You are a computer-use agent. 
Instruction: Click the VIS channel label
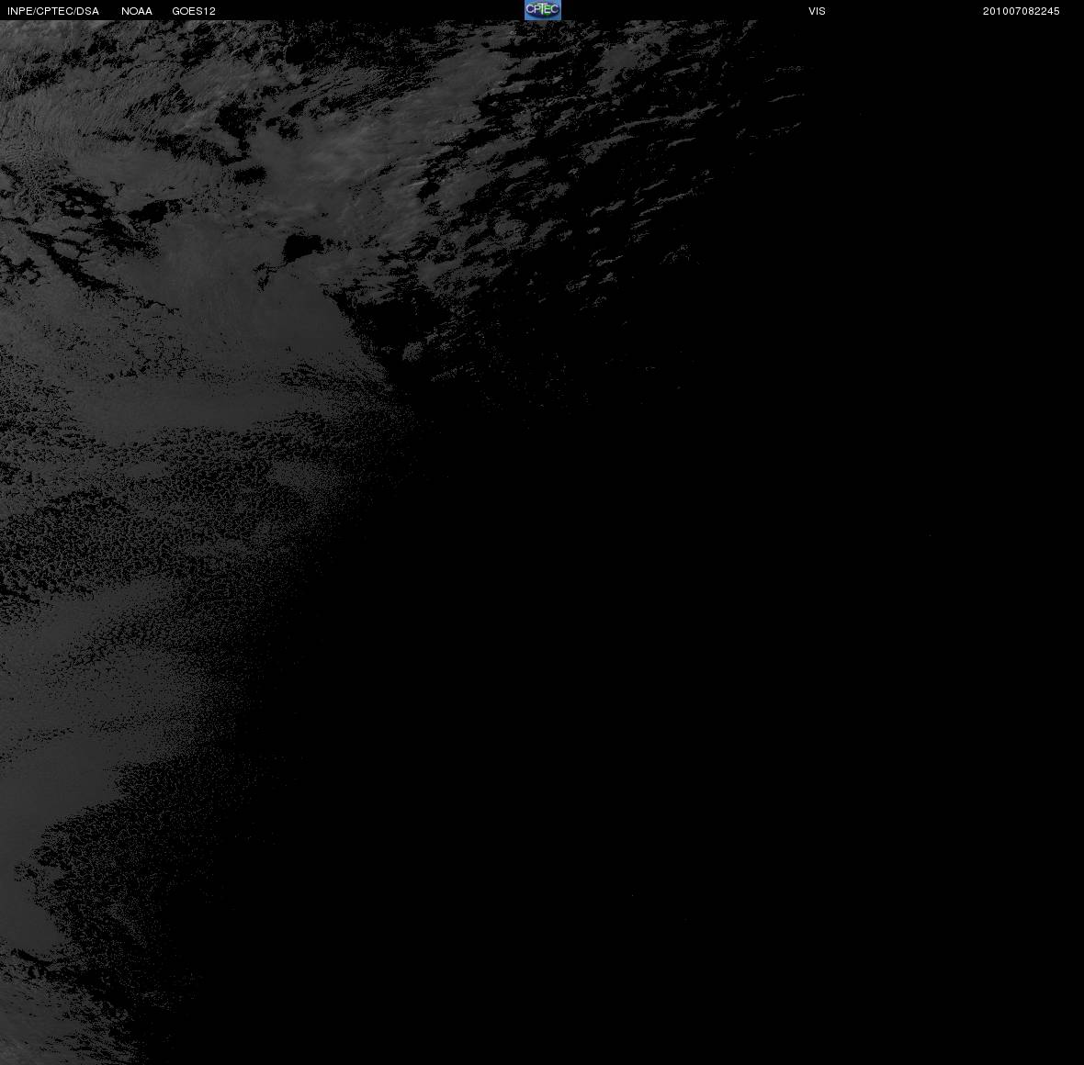point(818,11)
